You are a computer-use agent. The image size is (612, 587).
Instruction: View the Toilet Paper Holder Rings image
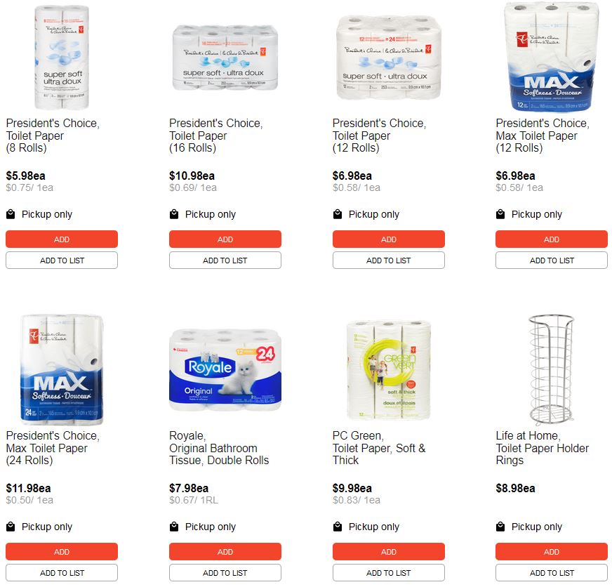(x=551, y=369)
